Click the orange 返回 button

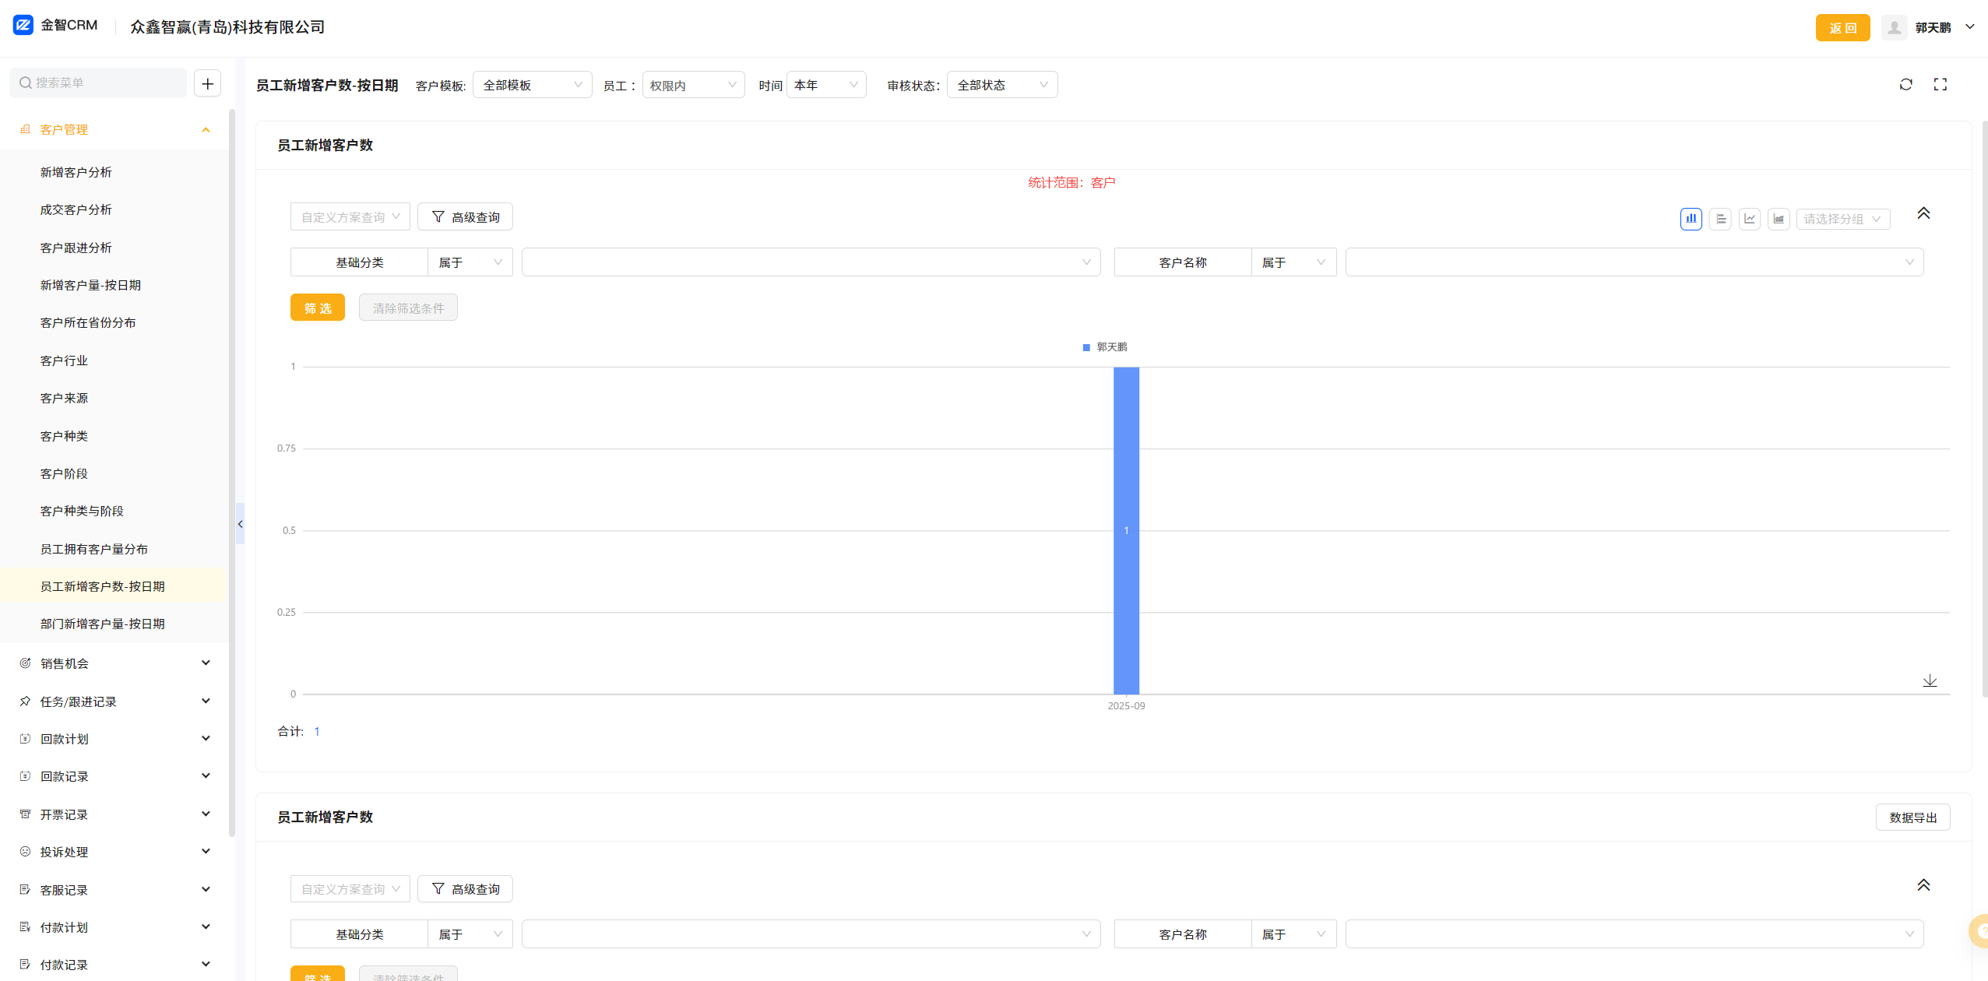pyautogui.click(x=1842, y=28)
